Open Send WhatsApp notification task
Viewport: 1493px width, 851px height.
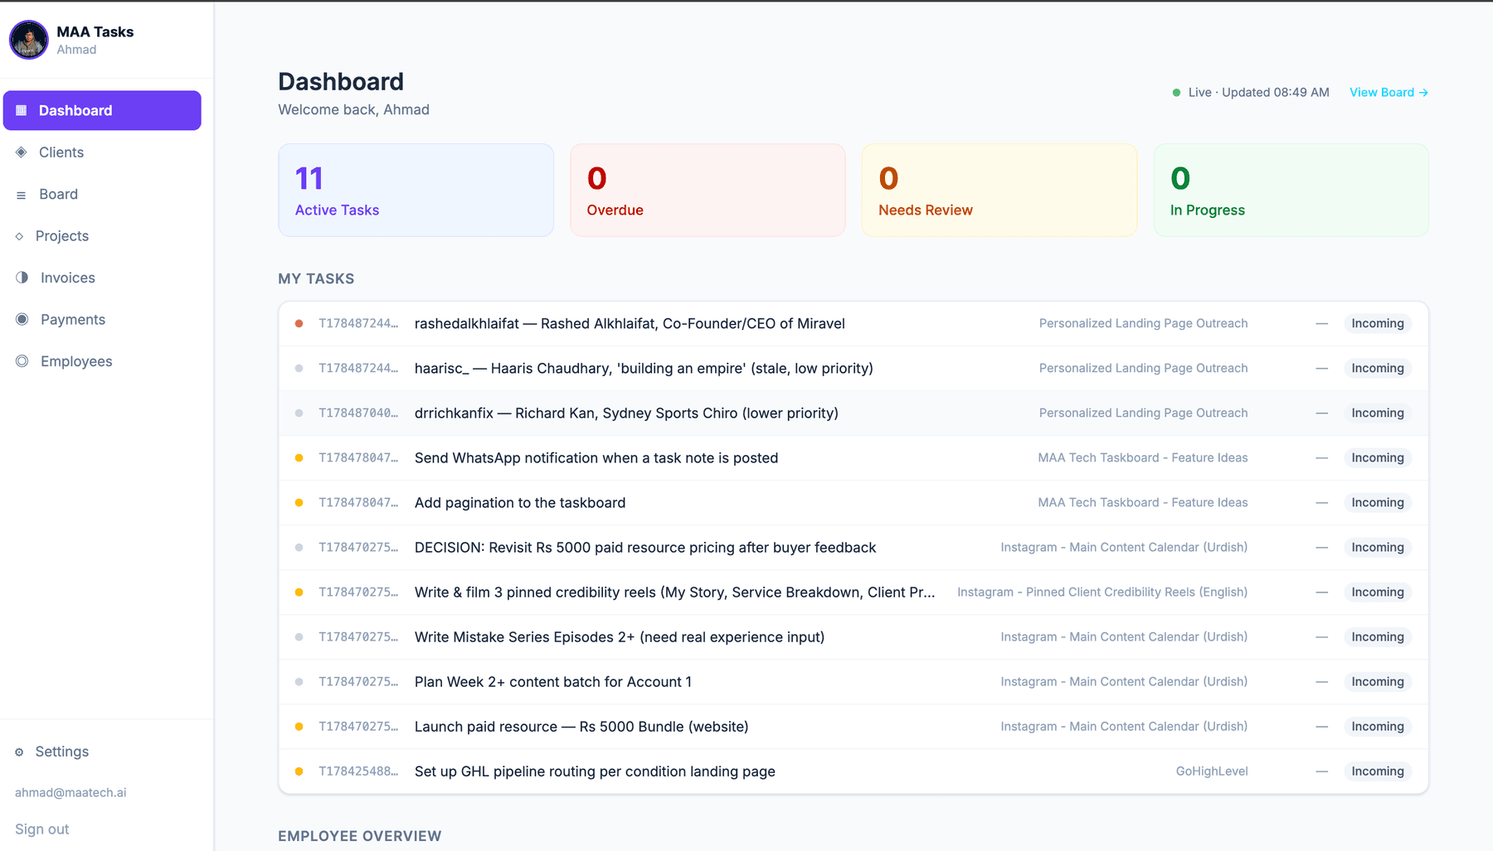coord(853,457)
